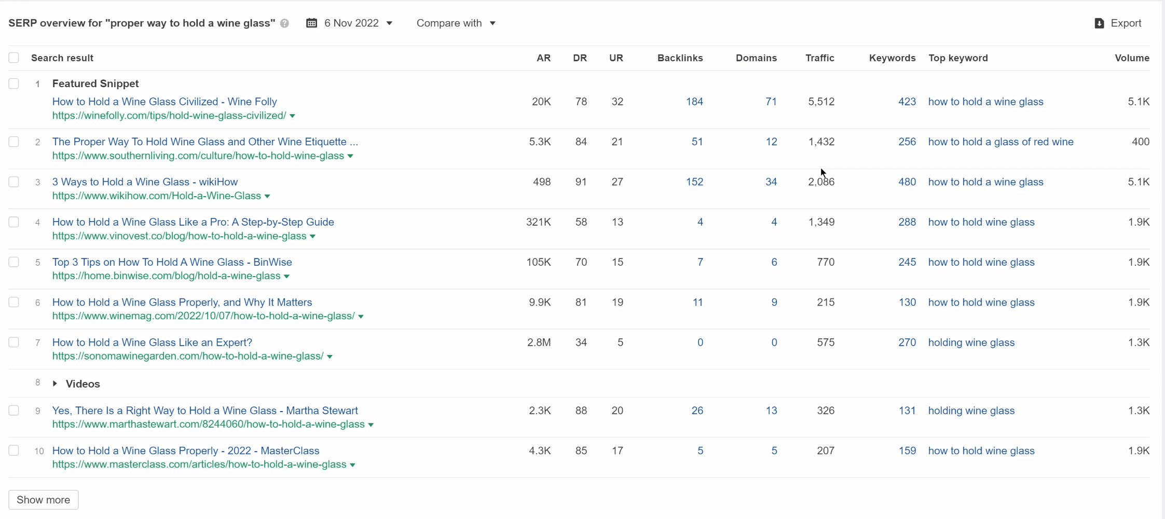Image resolution: width=1165 pixels, height=519 pixels.
Task: Expand the sonomawinegarden.com URL dropdown arrow
Action: point(330,357)
